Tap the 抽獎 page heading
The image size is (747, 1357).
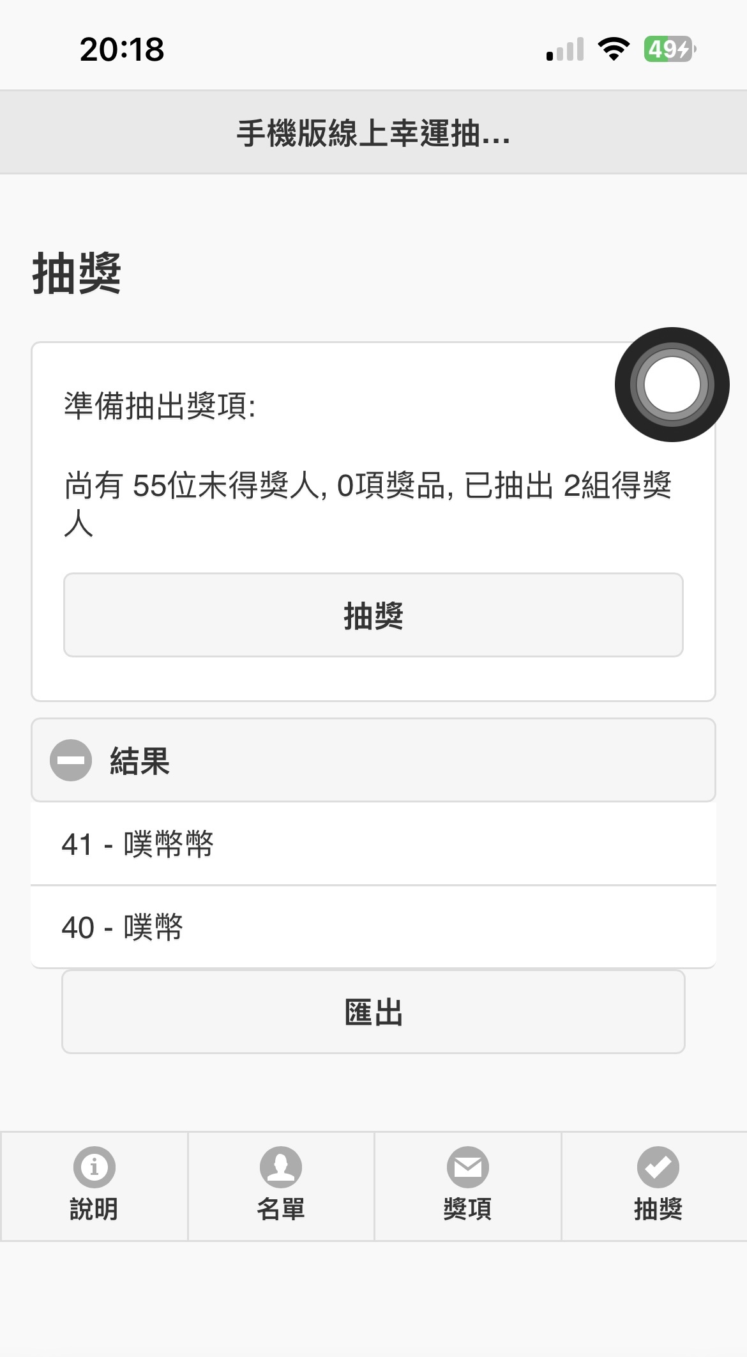click(x=77, y=273)
